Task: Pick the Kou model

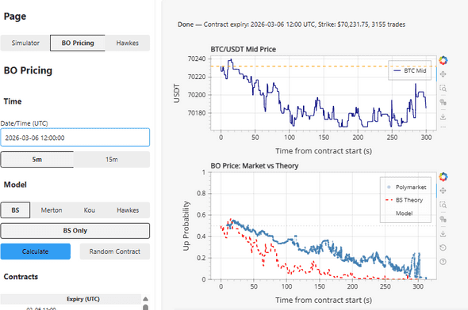Action: pos(90,210)
